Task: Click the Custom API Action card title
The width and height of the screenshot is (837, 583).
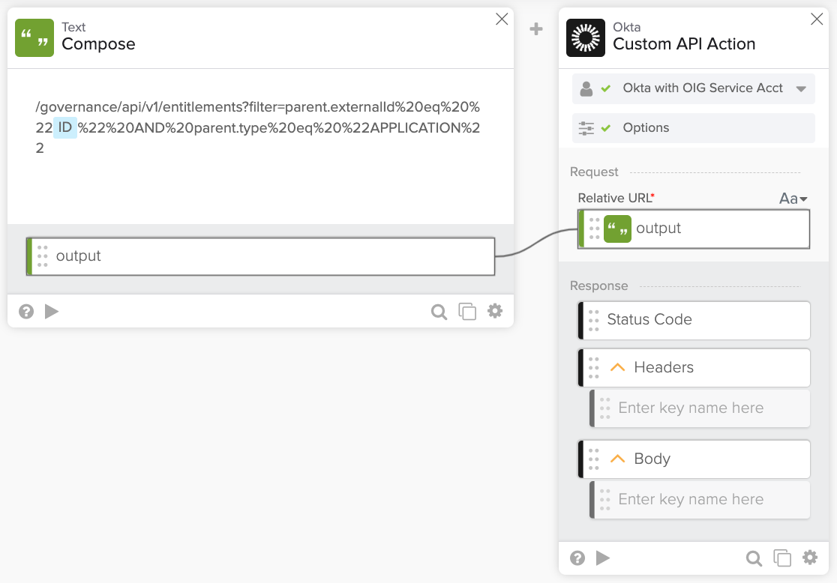Action: point(684,43)
